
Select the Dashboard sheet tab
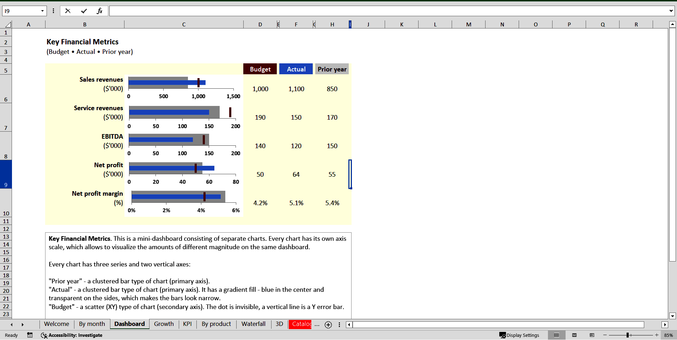click(129, 324)
